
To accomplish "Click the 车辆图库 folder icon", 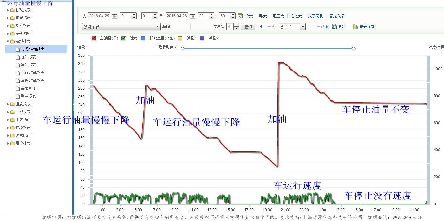I will [12, 34].
